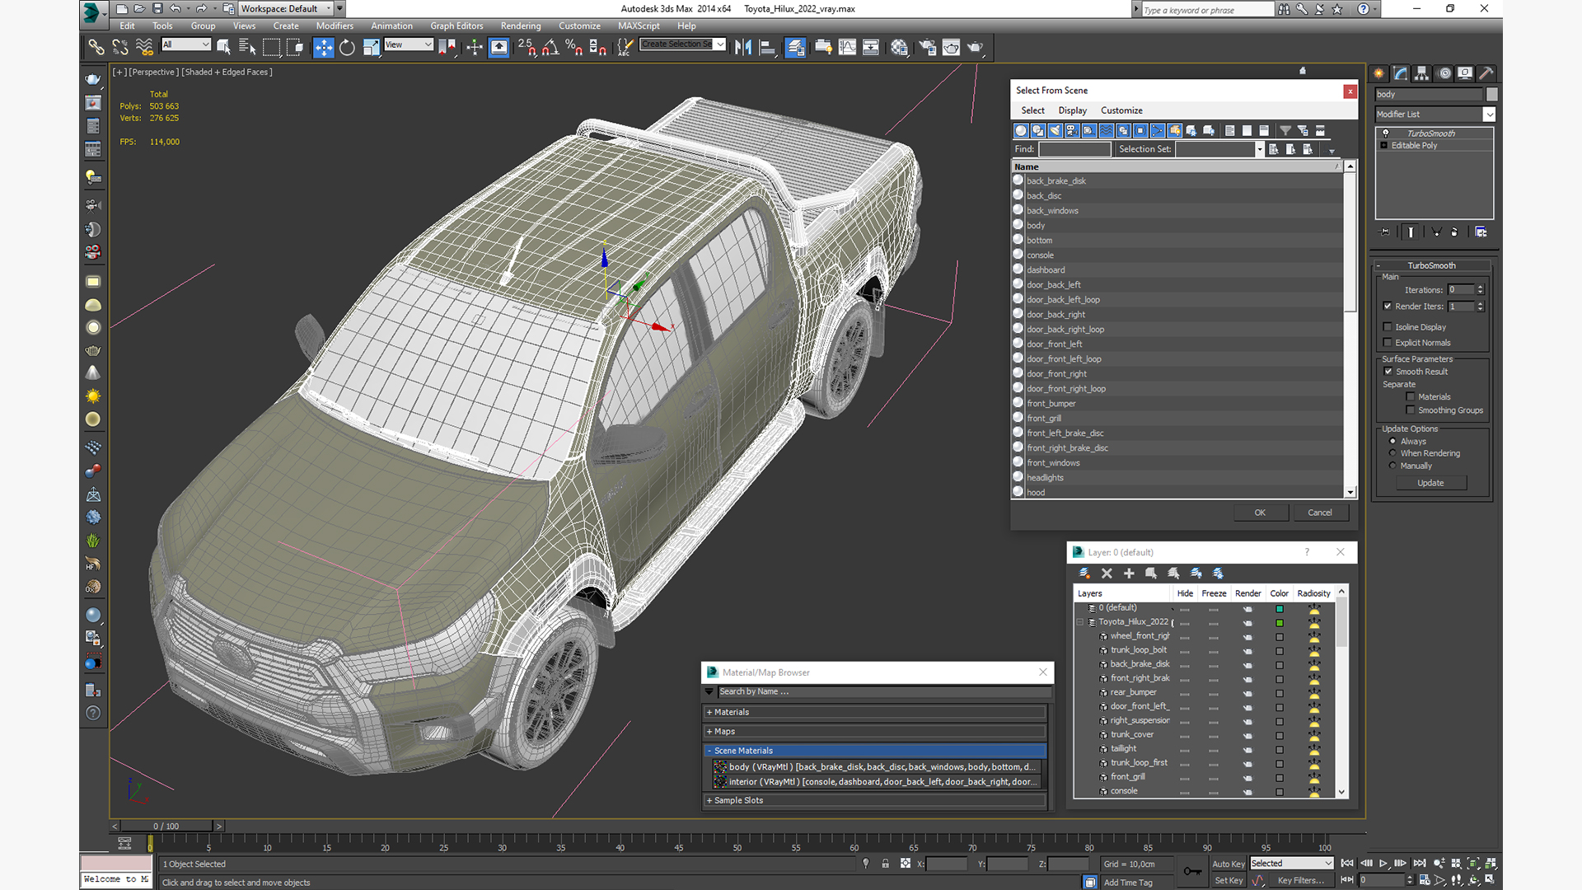Enable Separate by Materials checkbox

tap(1411, 397)
